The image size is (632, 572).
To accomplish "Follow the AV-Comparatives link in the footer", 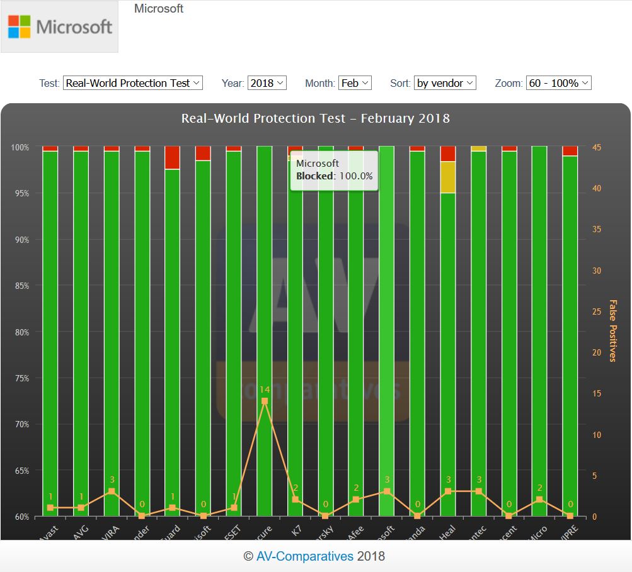I will pyautogui.click(x=305, y=556).
